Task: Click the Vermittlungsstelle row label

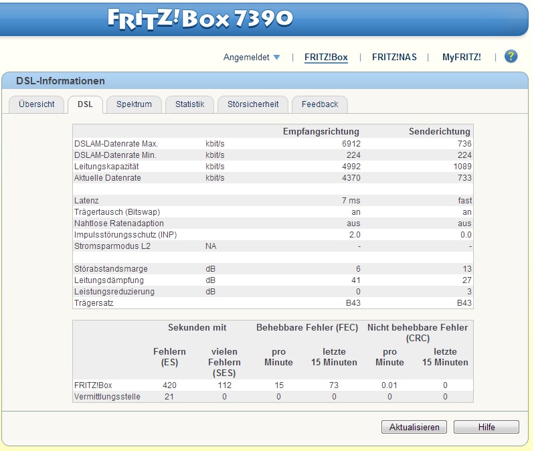Action: (x=107, y=397)
